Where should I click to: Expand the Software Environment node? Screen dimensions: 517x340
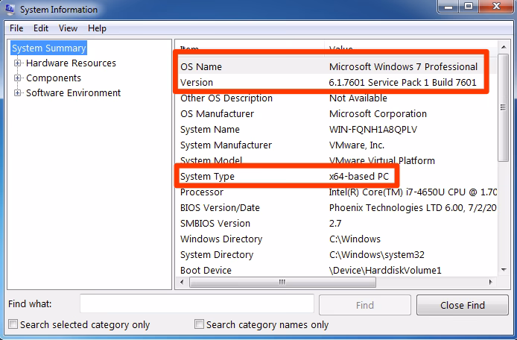click(x=17, y=93)
